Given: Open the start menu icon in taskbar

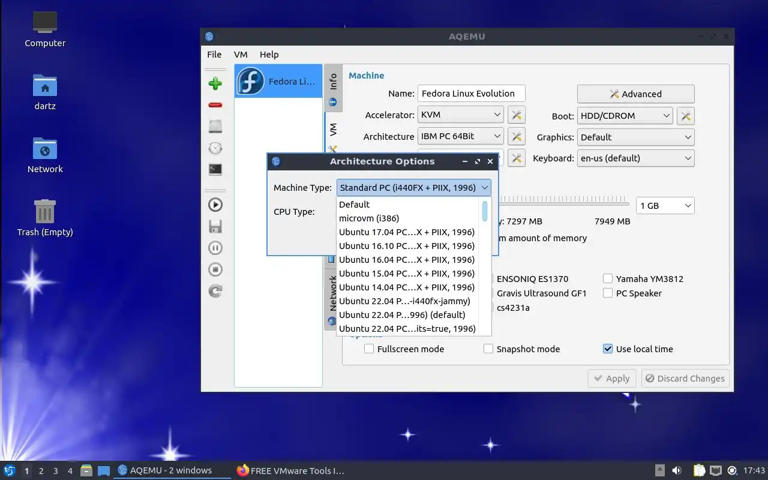Looking at the screenshot, I should pyautogui.click(x=10, y=470).
